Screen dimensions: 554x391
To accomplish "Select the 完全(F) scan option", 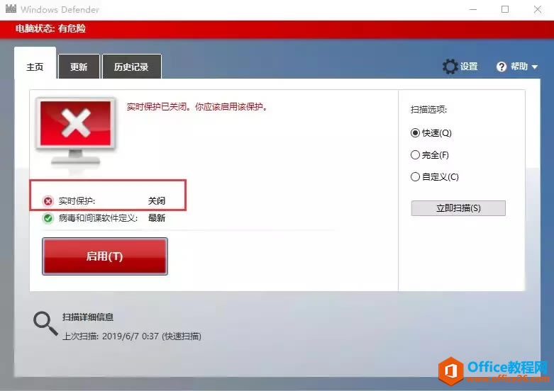I will (x=429, y=155).
